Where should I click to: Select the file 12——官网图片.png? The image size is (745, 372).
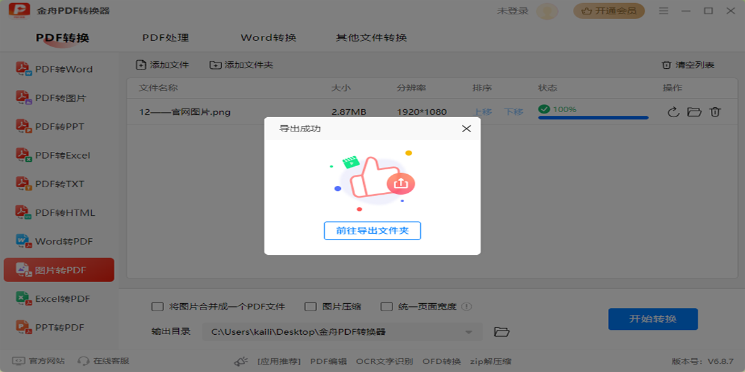pyautogui.click(x=185, y=112)
